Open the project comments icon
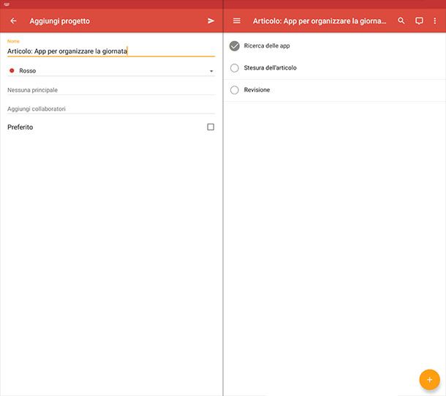The height and width of the screenshot is (396, 446). point(419,21)
